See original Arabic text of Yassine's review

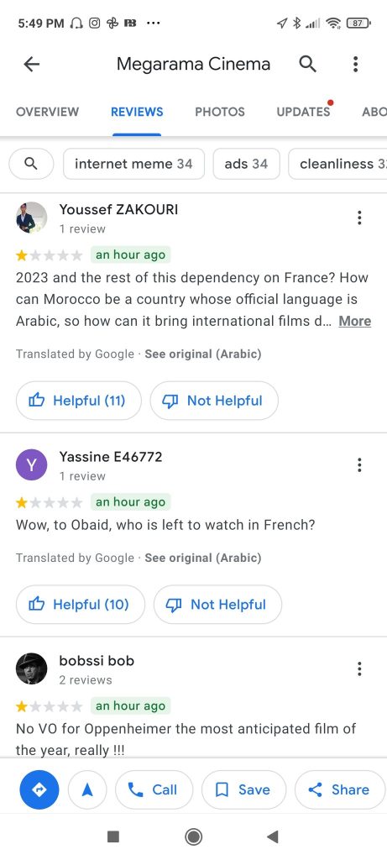[x=203, y=558]
